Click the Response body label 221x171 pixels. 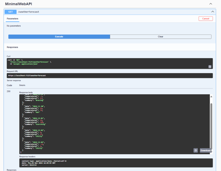tap(26, 93)
